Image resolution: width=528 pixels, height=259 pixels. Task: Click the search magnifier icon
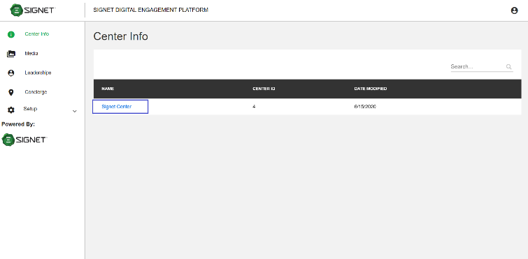(509, 67)
